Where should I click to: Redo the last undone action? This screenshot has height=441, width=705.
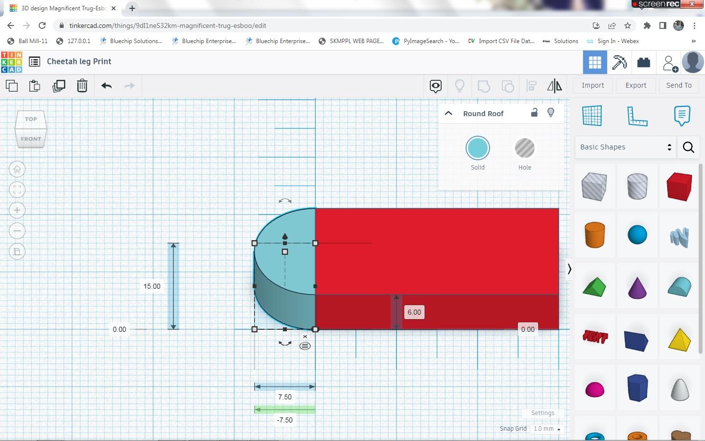129,86
